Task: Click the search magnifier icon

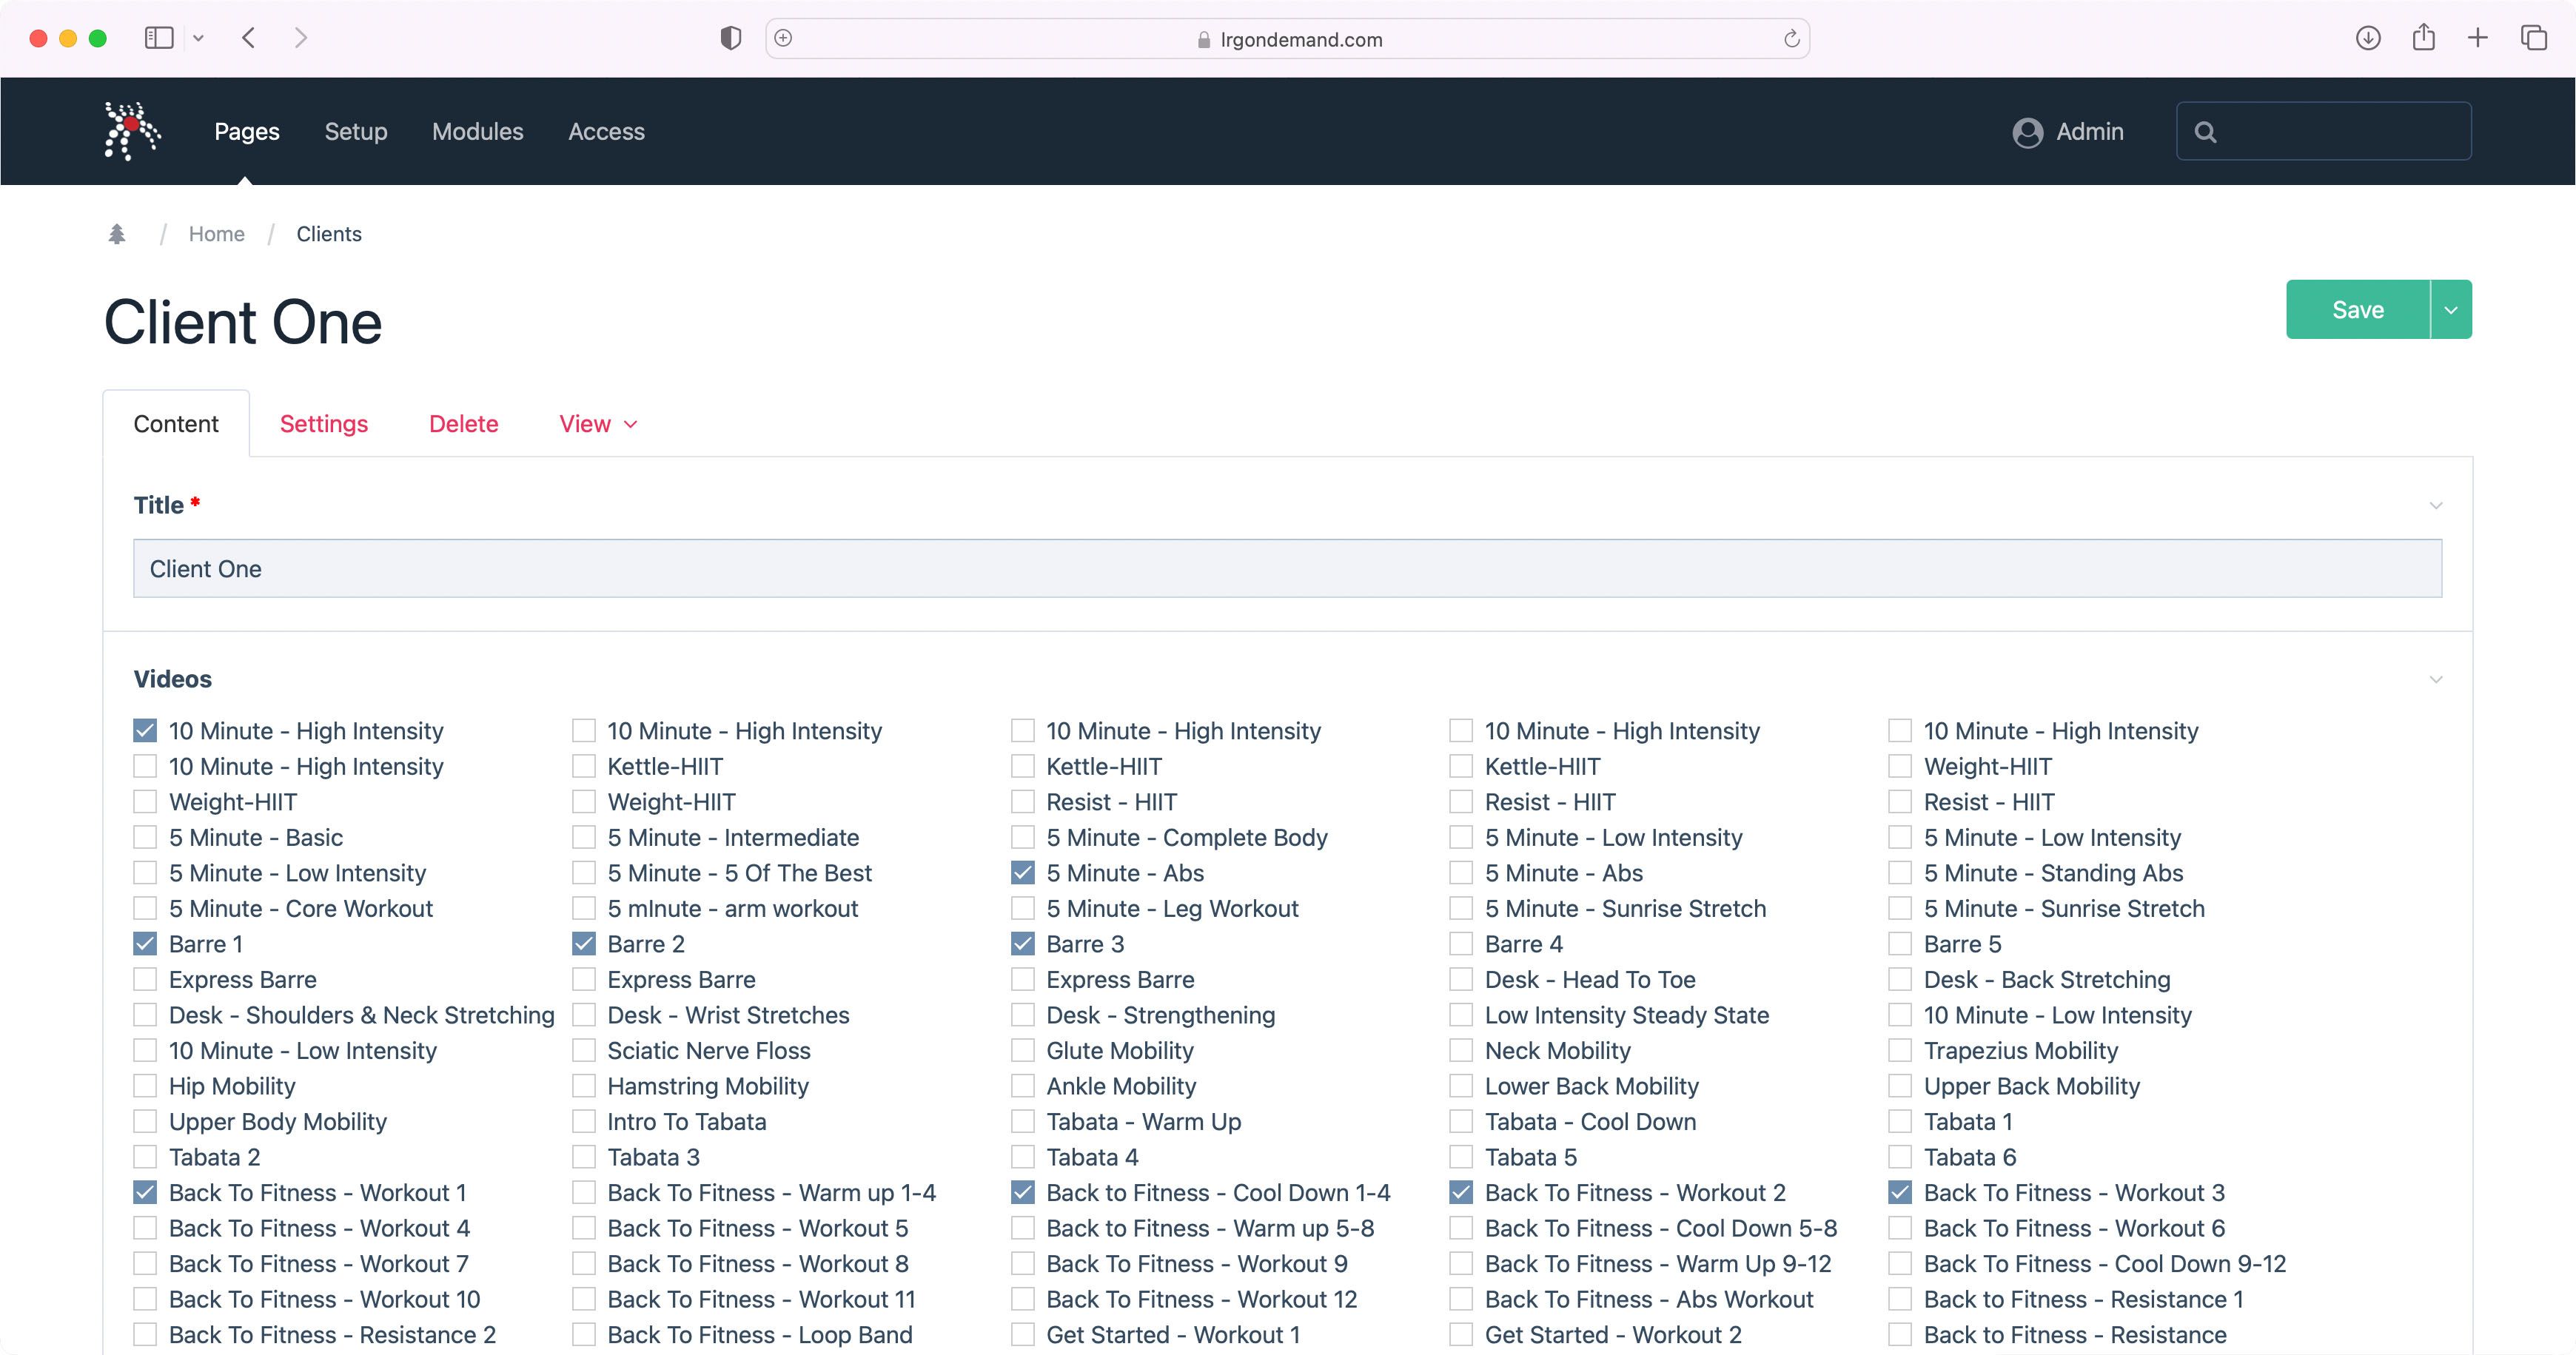Action: click(2205, 132)
